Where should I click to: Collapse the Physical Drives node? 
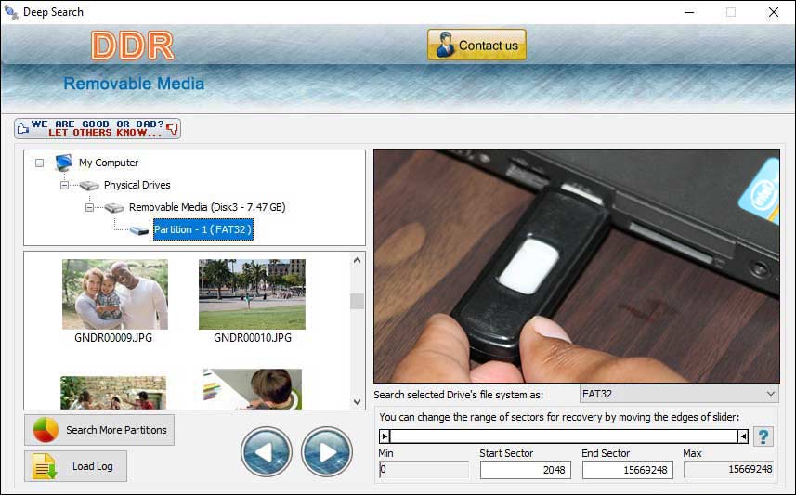coord(64,186)
